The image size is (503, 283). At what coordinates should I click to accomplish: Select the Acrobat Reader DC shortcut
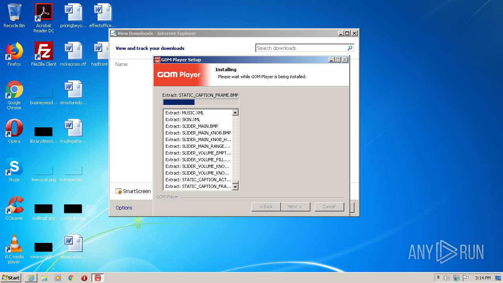click(44, 18)
